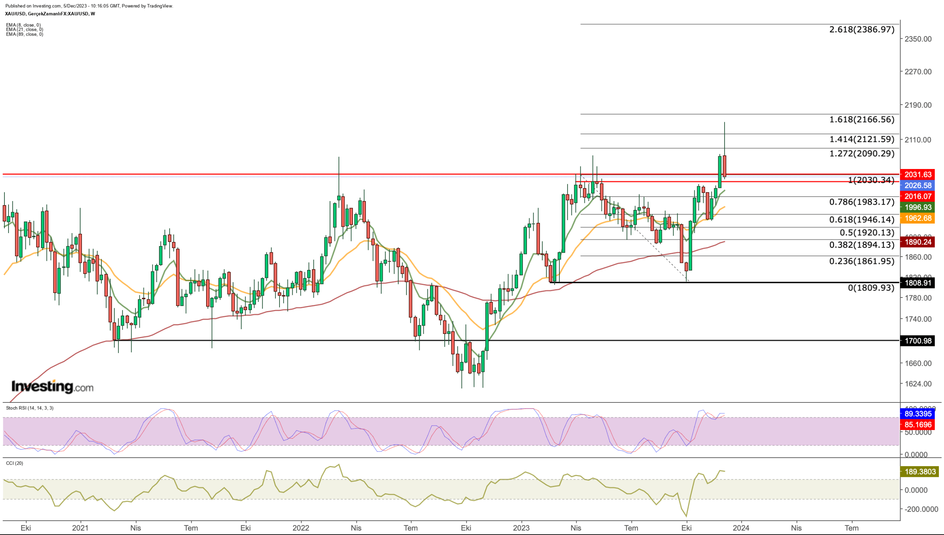Viewport: 944px width, 535px height.
Task: Click the black 1808.91 support level tag
Action: pyautogui.click(x=918, y=283)
